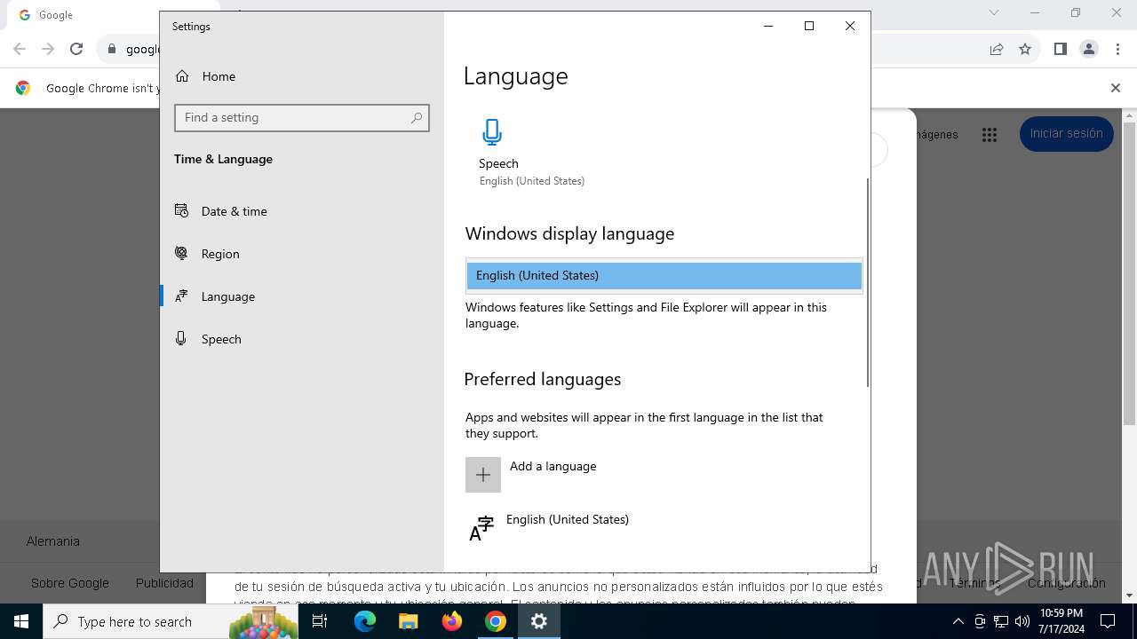Open Sobre Google link
This screenshot has height=639, width=1137.
(x=70, y=583)
